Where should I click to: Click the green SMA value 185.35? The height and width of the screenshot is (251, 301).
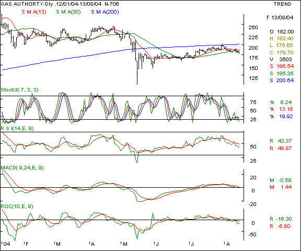[x=285, y=73]
